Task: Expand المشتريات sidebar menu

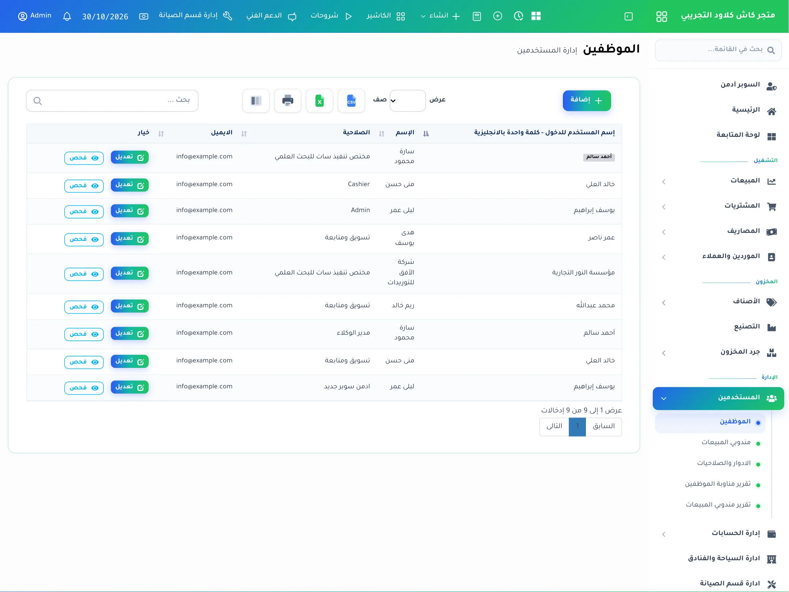Action: [x=719, y=206]
